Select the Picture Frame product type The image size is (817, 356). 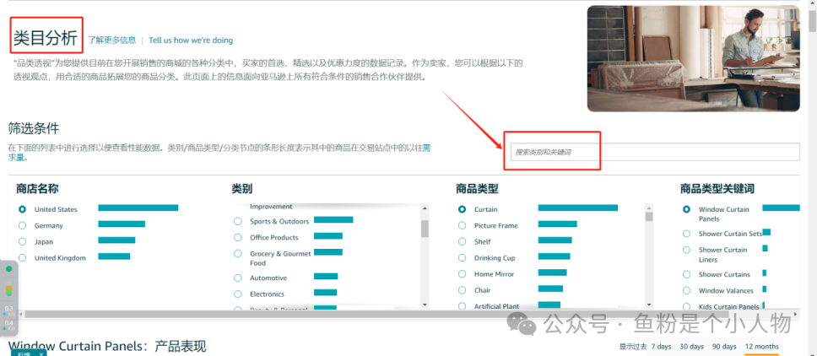coord(463,225)
